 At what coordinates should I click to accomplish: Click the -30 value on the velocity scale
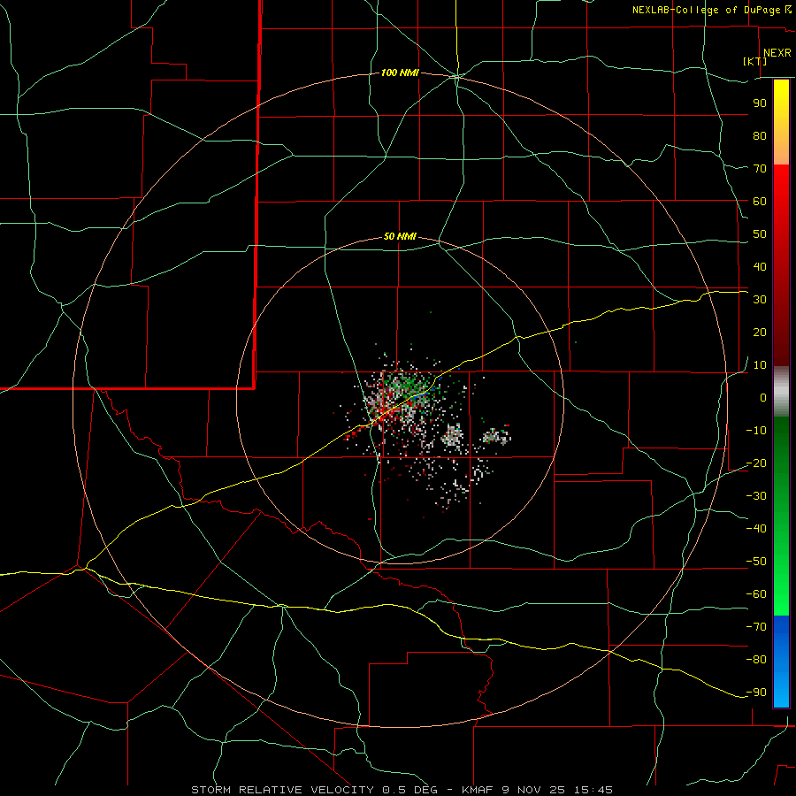pos(756,496)
